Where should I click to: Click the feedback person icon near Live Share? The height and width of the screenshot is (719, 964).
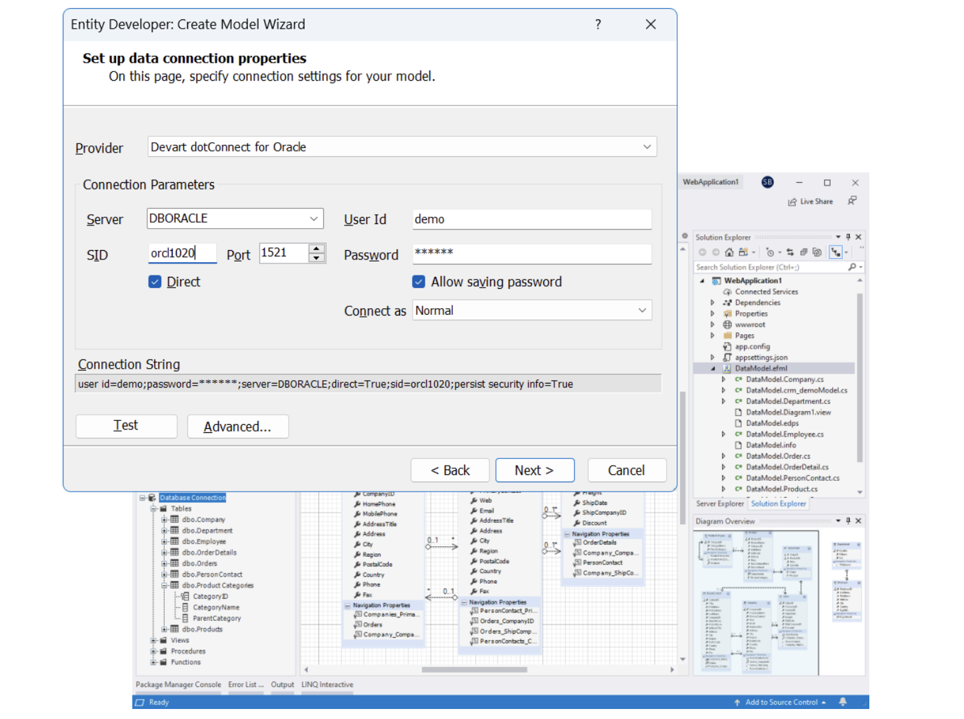coord(852,201)
